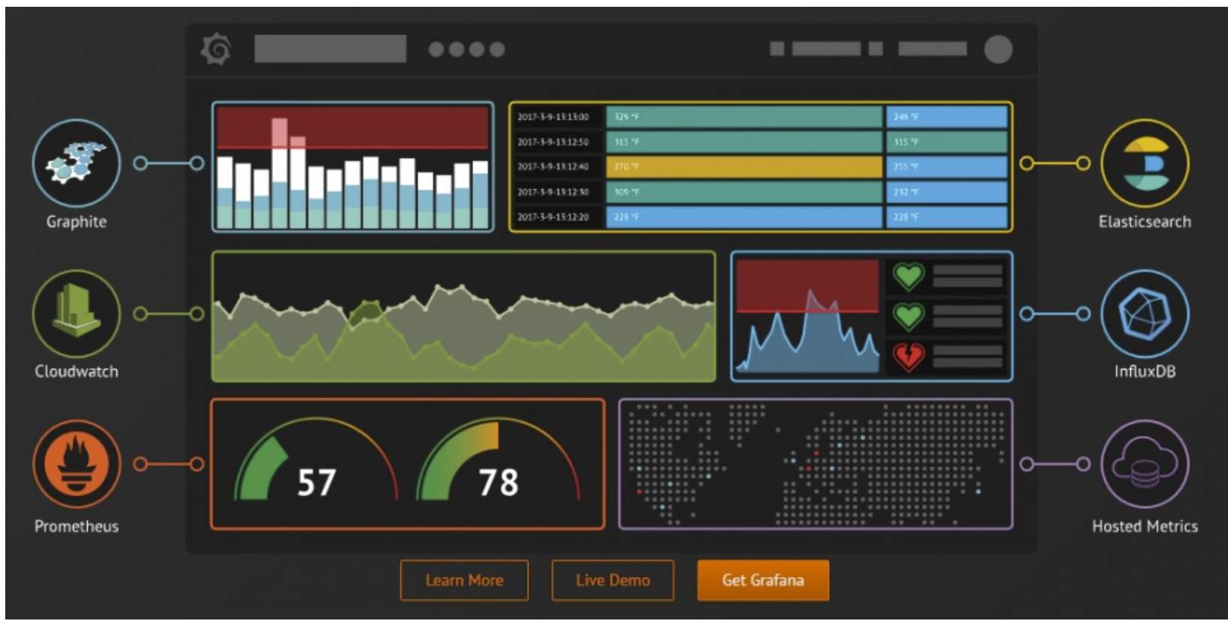Click the 255 °F table cell
This screenshot has height=624, width=1228.
(x=947, y=167)
